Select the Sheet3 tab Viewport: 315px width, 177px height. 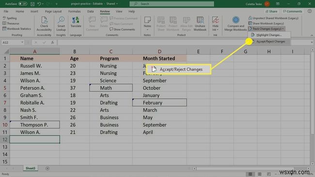pyautogui.click(x=31, y=168)
